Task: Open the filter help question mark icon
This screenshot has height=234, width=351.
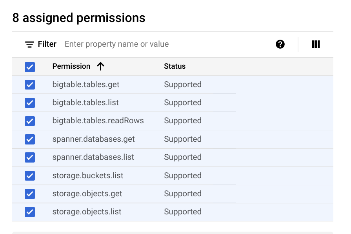Action: point(280,44)
